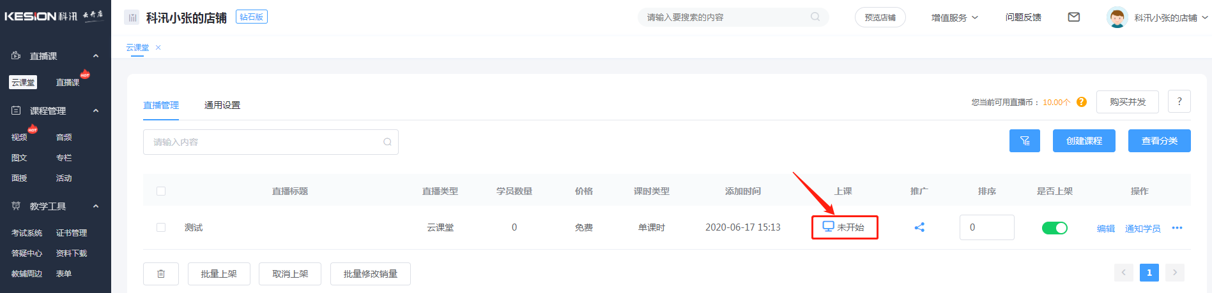Click the 问题反馈 link
1212x293 pixels.
tap(1024, 18)
